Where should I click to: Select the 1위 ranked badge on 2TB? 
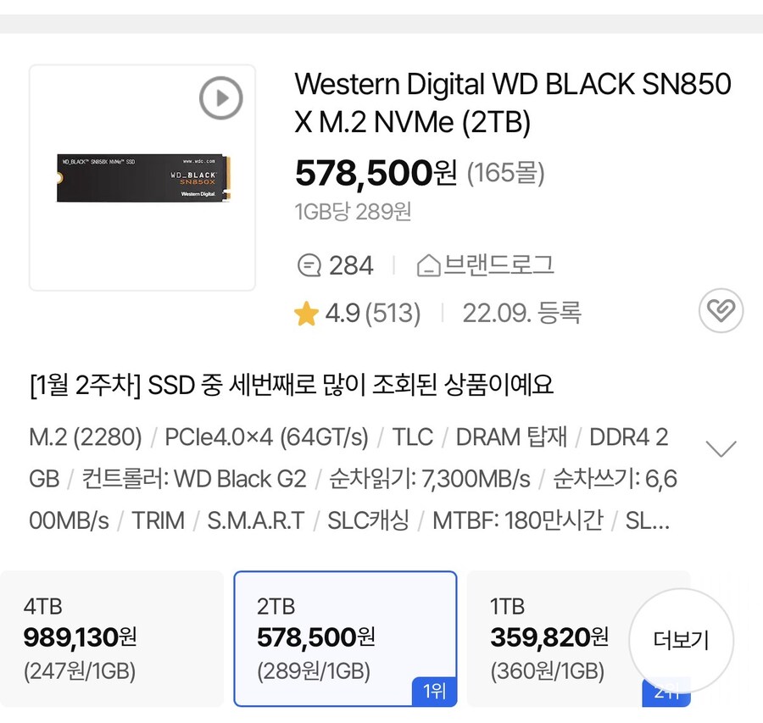433,692
